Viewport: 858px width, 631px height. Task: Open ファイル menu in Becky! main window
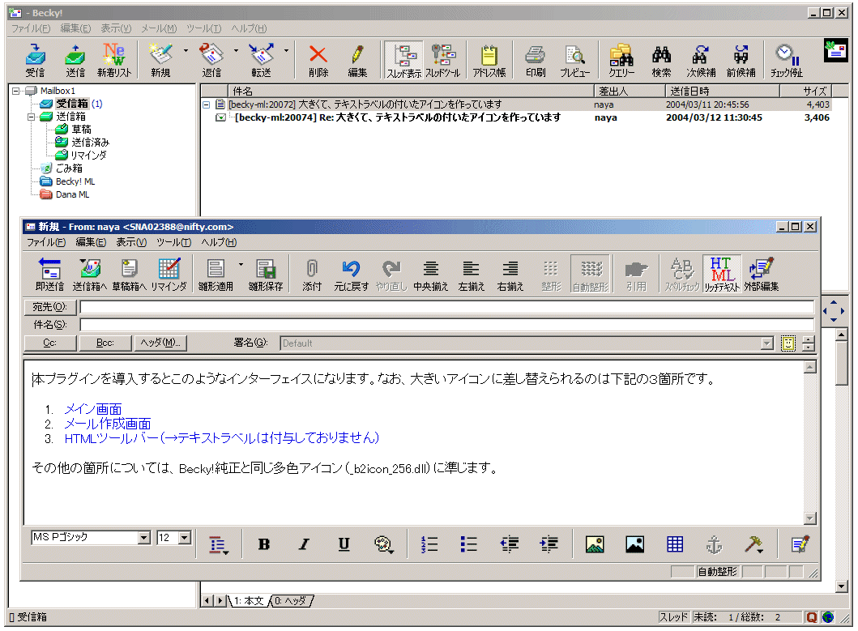click(x=31, y=28)
